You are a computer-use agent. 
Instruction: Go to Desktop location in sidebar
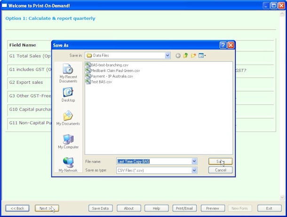pos(68,95)
